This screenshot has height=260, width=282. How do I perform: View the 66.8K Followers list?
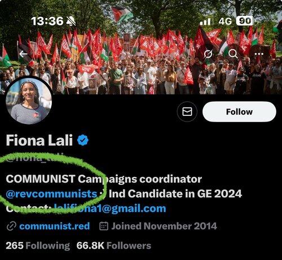click(x=114, y=246)
